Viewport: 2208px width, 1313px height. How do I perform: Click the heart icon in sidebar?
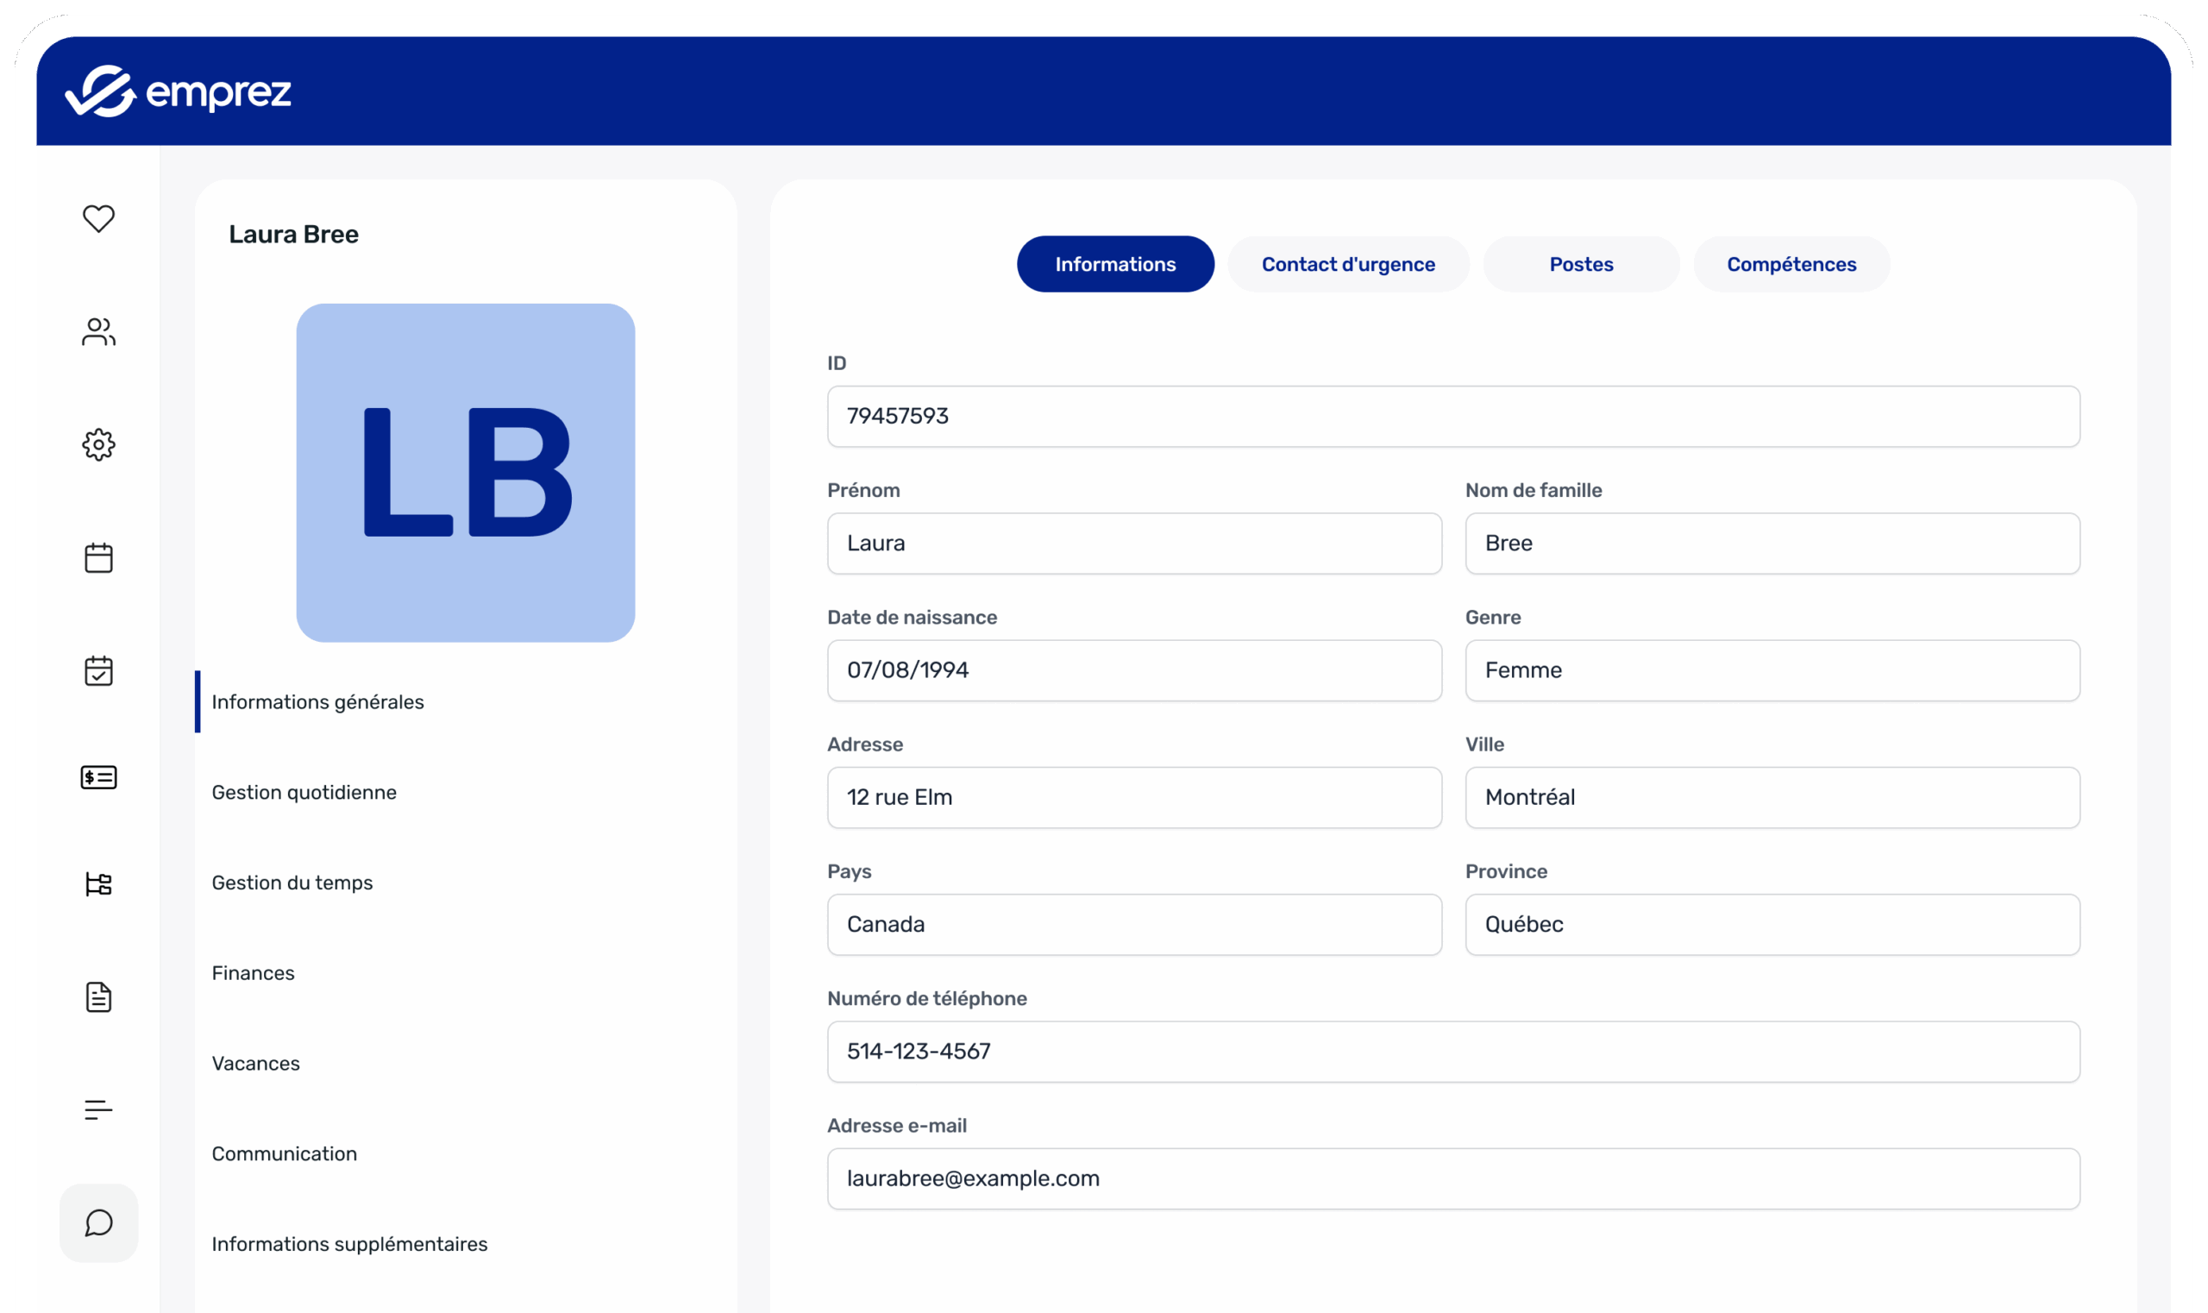click(x=98, y=217)
